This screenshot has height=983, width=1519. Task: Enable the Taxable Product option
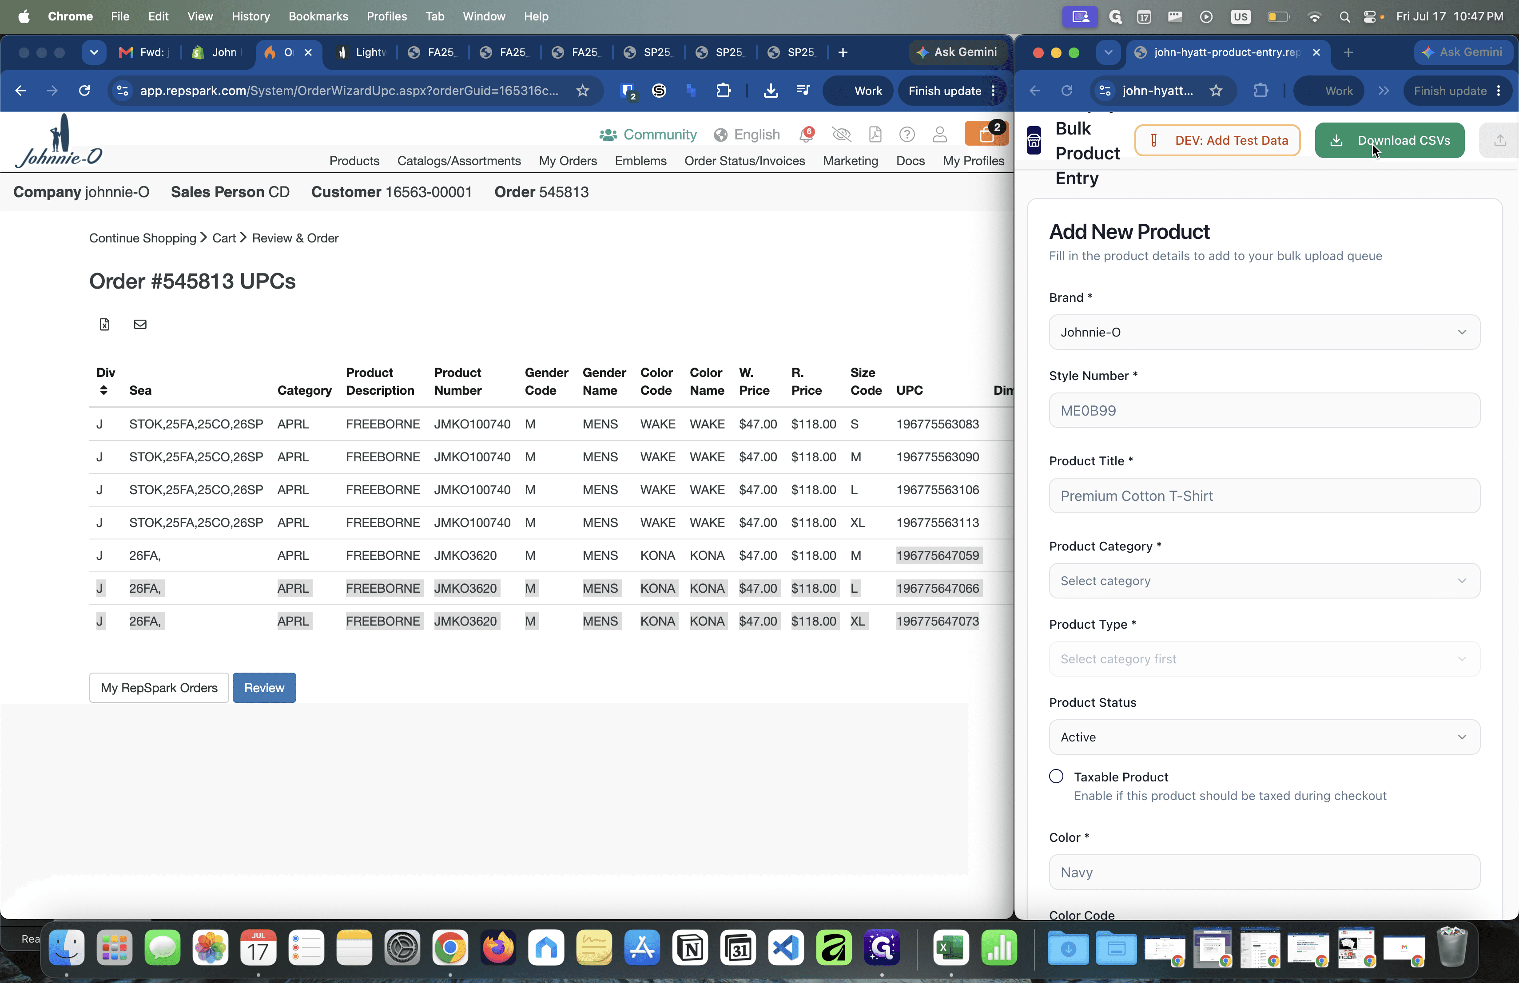[1056, 776]
